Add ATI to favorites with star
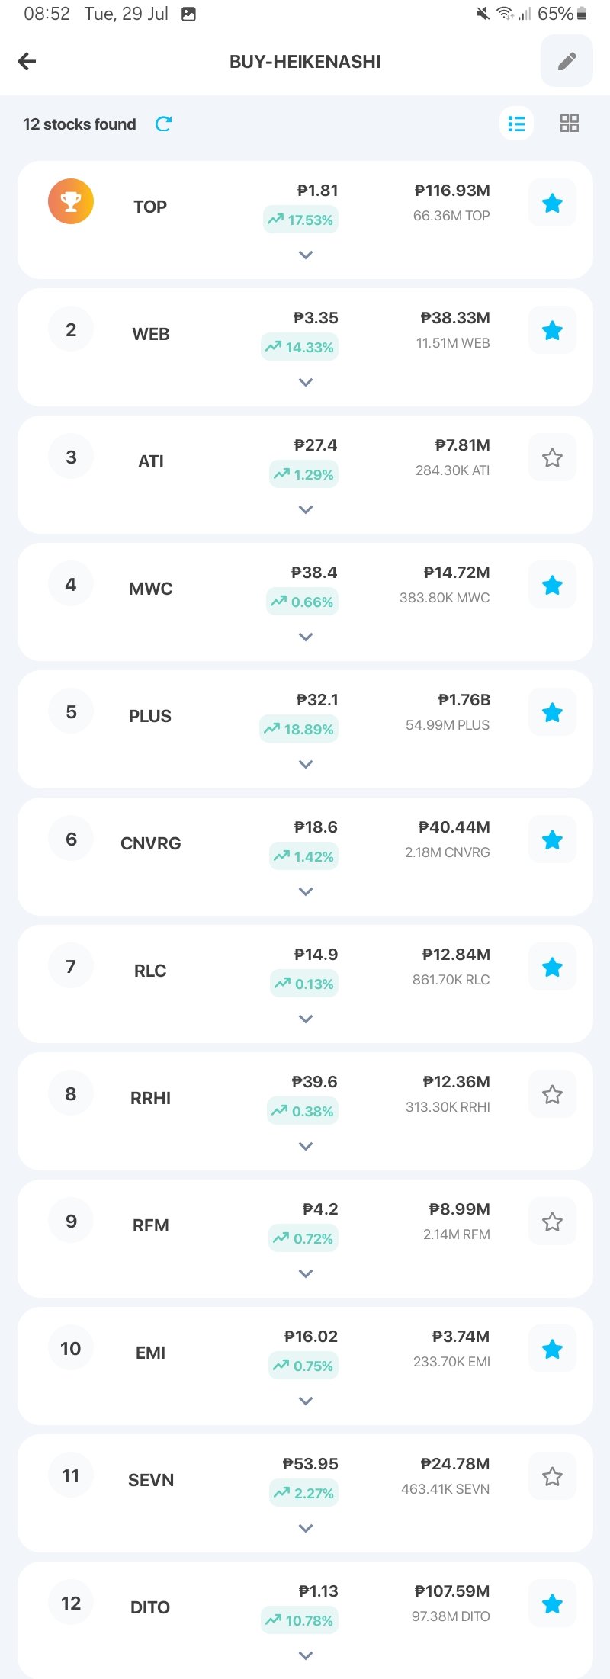The width and height of the screenshot is (610, 1679). [x=552, y=458]
